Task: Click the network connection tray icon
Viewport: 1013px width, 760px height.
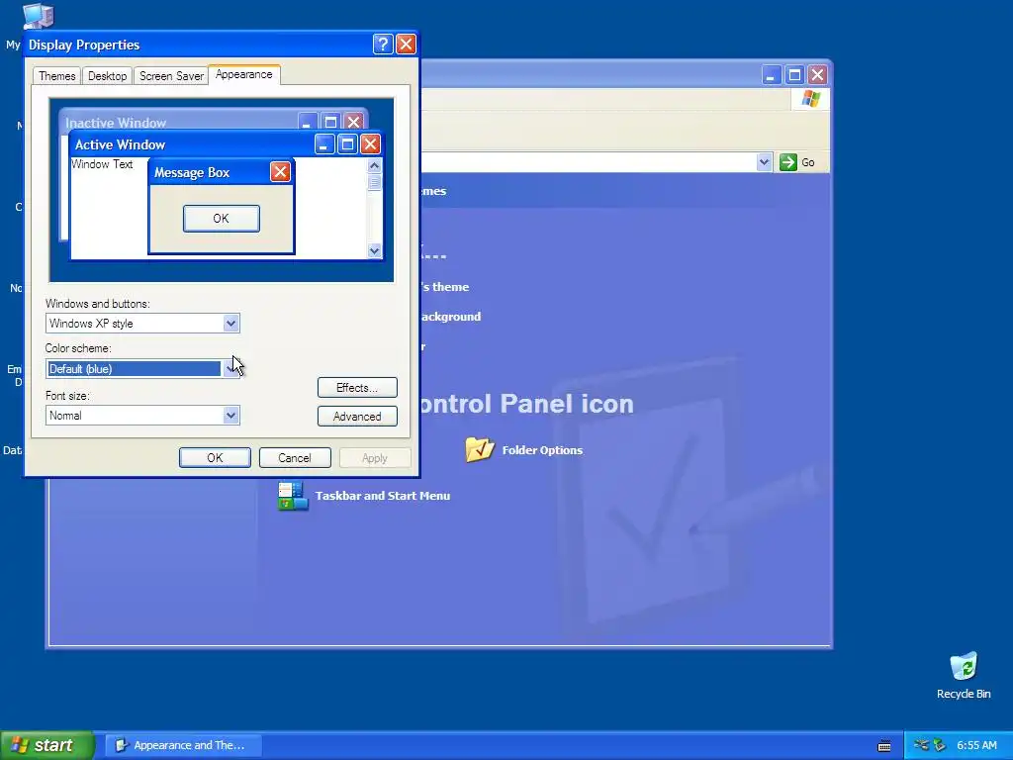Action: click(921, 745)
